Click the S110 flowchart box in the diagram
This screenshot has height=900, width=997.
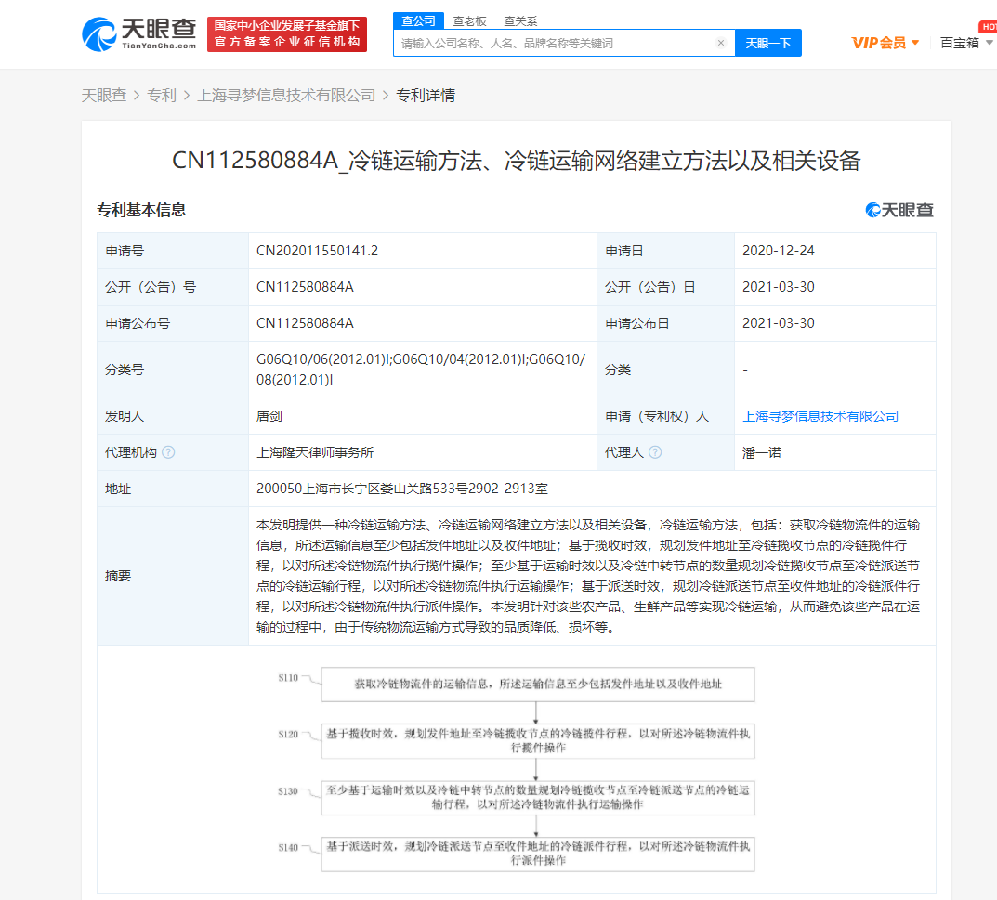coord(537,685)
